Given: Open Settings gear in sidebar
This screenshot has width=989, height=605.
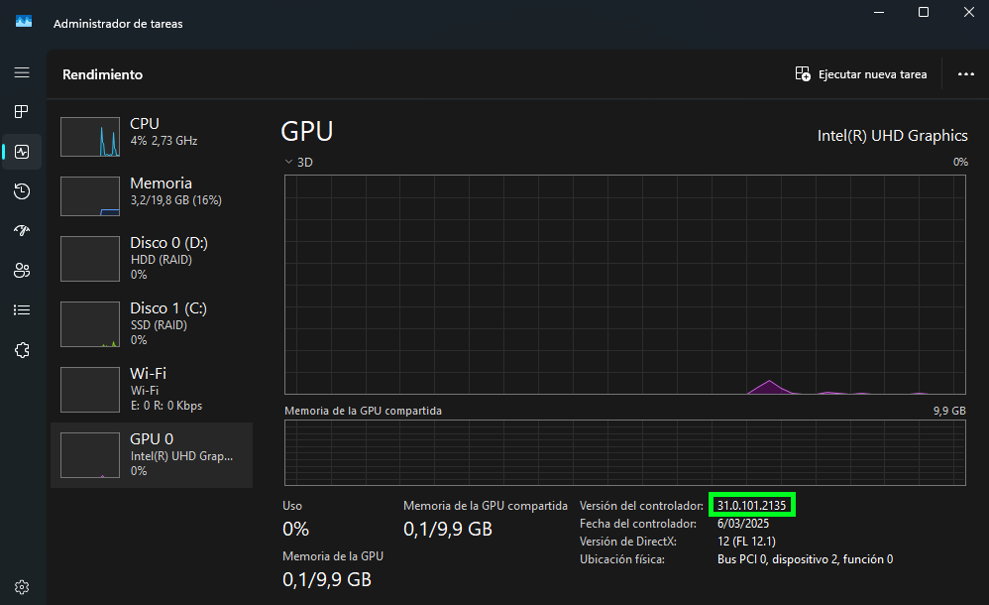Looking at the screenshot, I should click(22, 586).
